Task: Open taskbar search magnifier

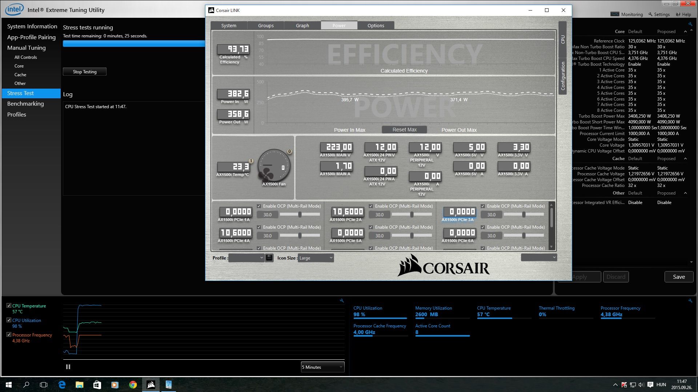Action: (26, 385)
